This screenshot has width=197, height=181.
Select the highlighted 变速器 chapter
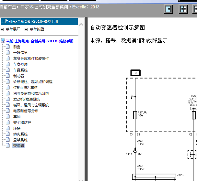pyautogui.click(x=18, y=146)
